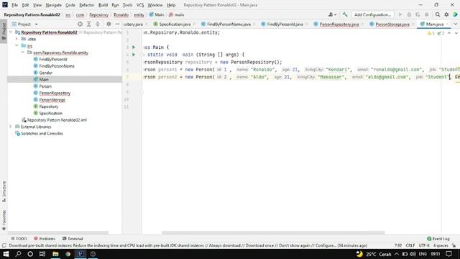The image size is (460, 259).
Task: Click the CRLF line separator indicator
Action: pos(410,245)
